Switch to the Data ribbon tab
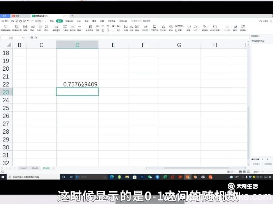Image resolution: width=273 pixels, height=204 pixels. (x=87, y=21)
